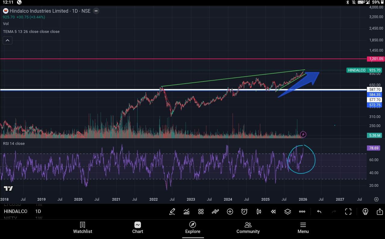Toggle the symbol legend minus button
Image resolution: width=385 pixels, height=239 pixels.
tap(96, 11)
